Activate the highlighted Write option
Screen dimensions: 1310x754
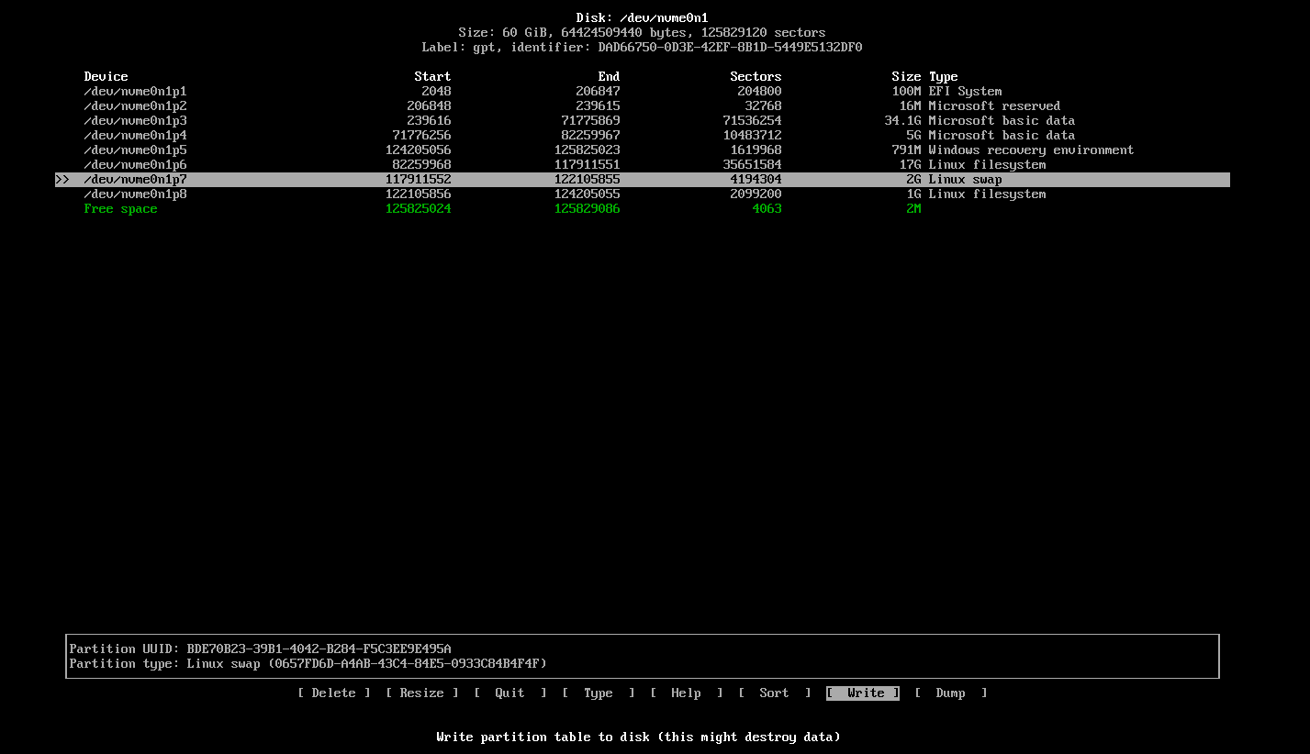tap(863, 693)
